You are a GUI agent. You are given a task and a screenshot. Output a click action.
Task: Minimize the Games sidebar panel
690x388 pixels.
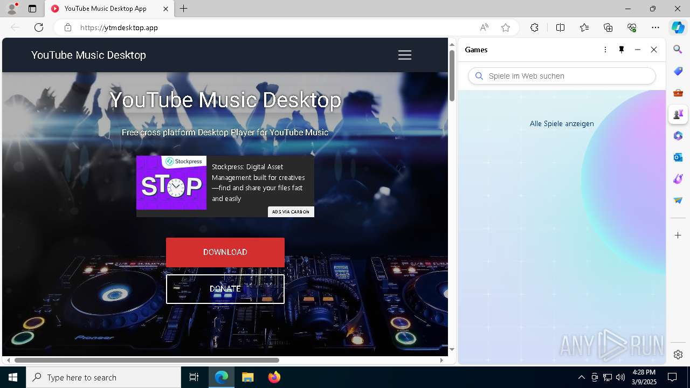coord(638,50)
